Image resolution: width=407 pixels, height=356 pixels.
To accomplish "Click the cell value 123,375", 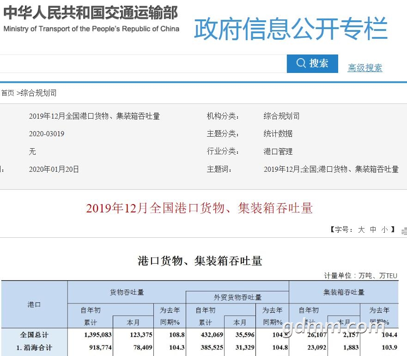I will point(141,335).
